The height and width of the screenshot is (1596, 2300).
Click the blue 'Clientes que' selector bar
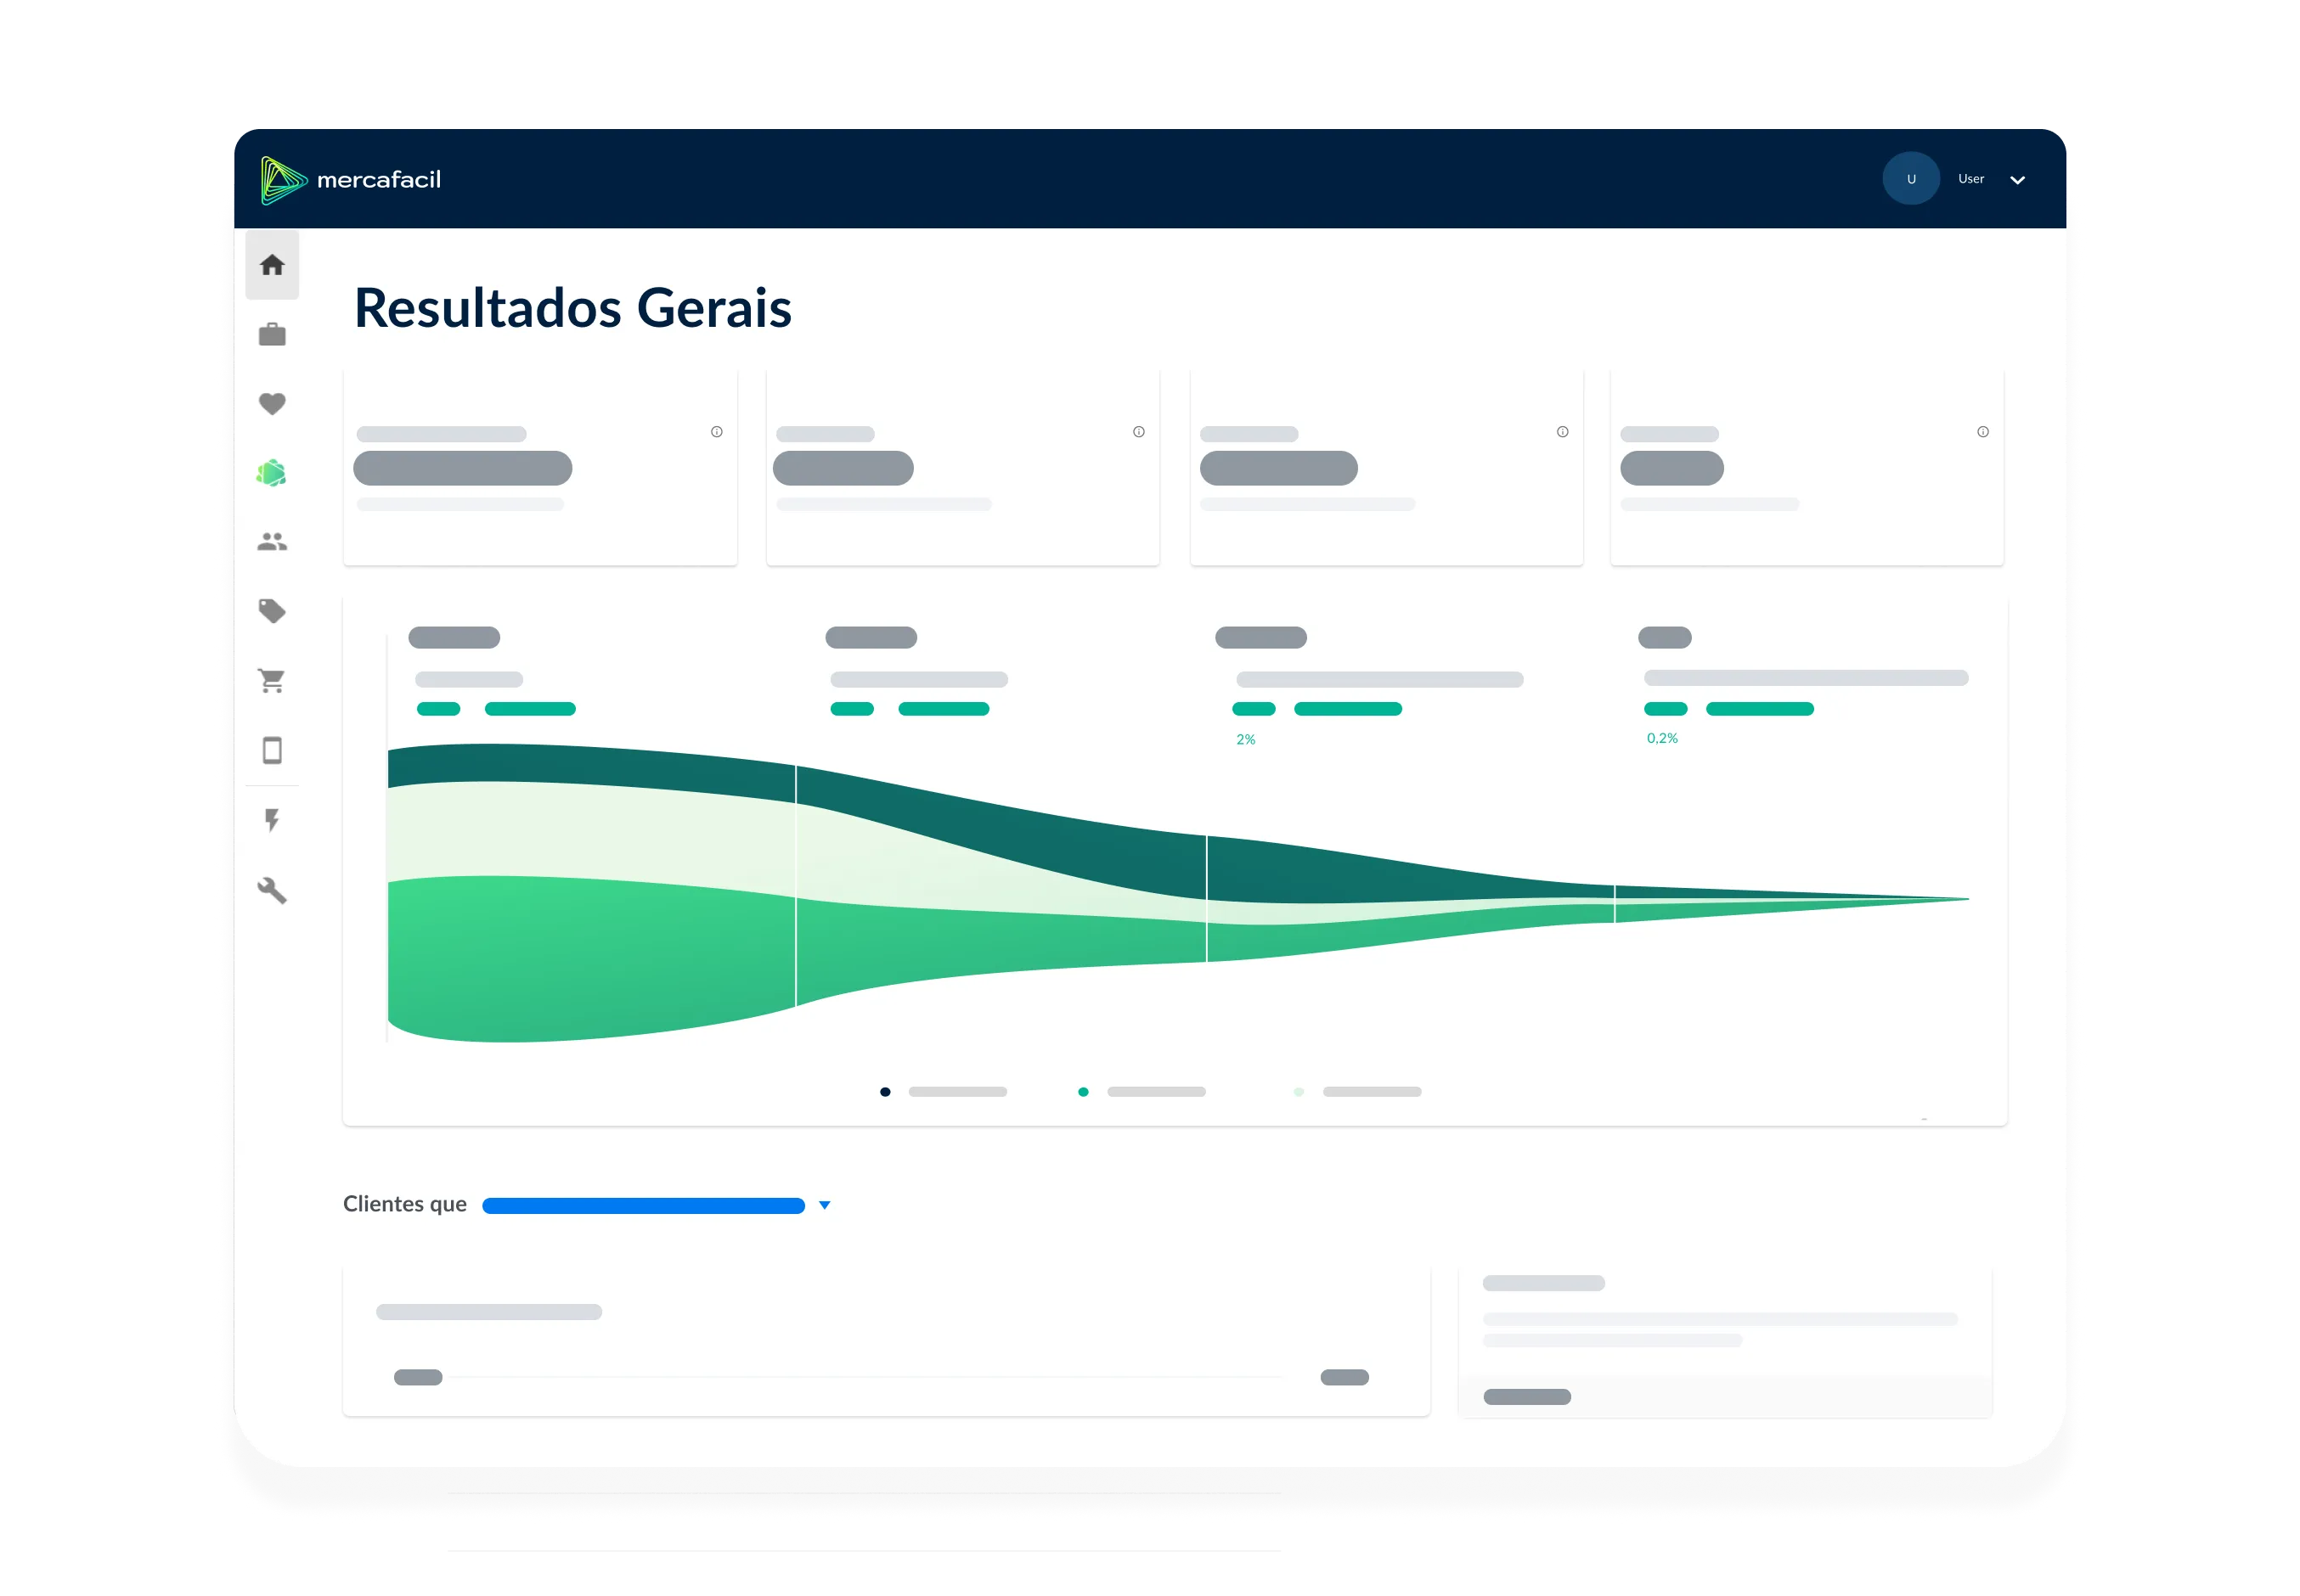coord(643,1206)
